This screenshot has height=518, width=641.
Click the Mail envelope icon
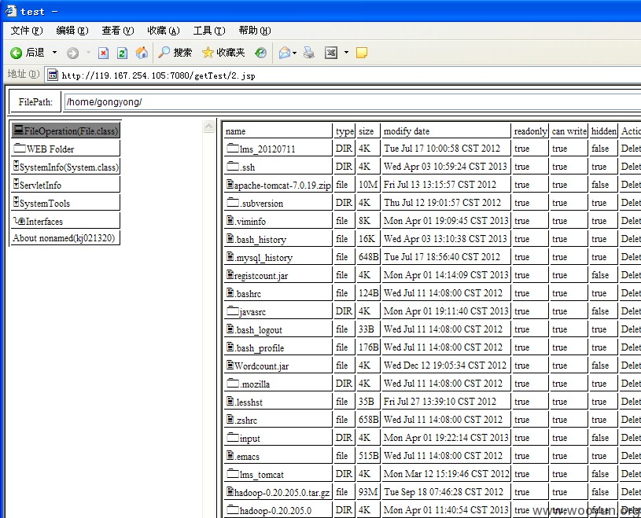[x=285, y=53]
